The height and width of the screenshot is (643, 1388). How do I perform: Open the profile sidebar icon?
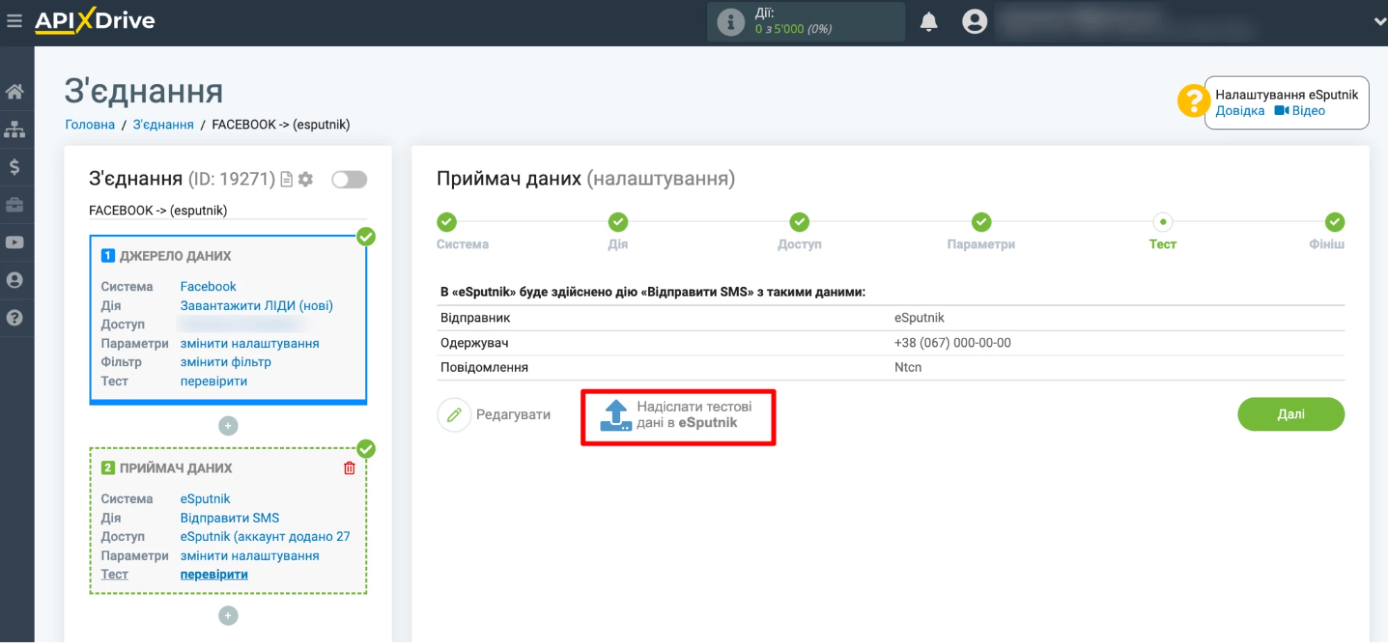15,280
